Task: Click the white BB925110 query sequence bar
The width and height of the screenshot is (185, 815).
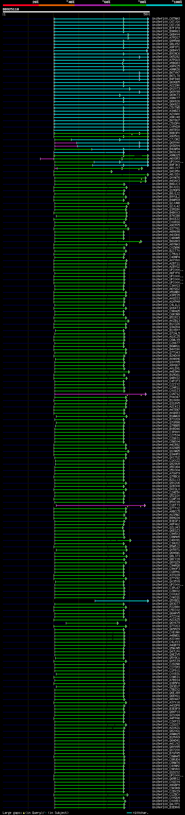Action: (x=76, y=12)
